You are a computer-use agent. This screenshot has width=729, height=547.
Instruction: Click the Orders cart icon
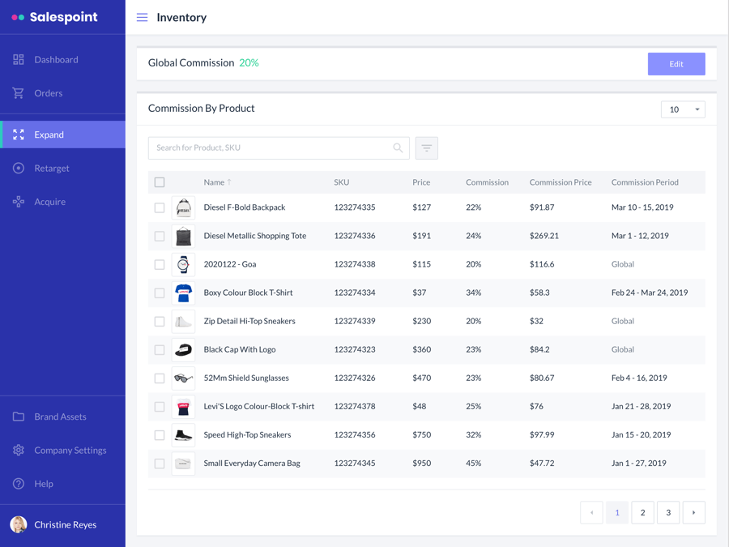18,93
